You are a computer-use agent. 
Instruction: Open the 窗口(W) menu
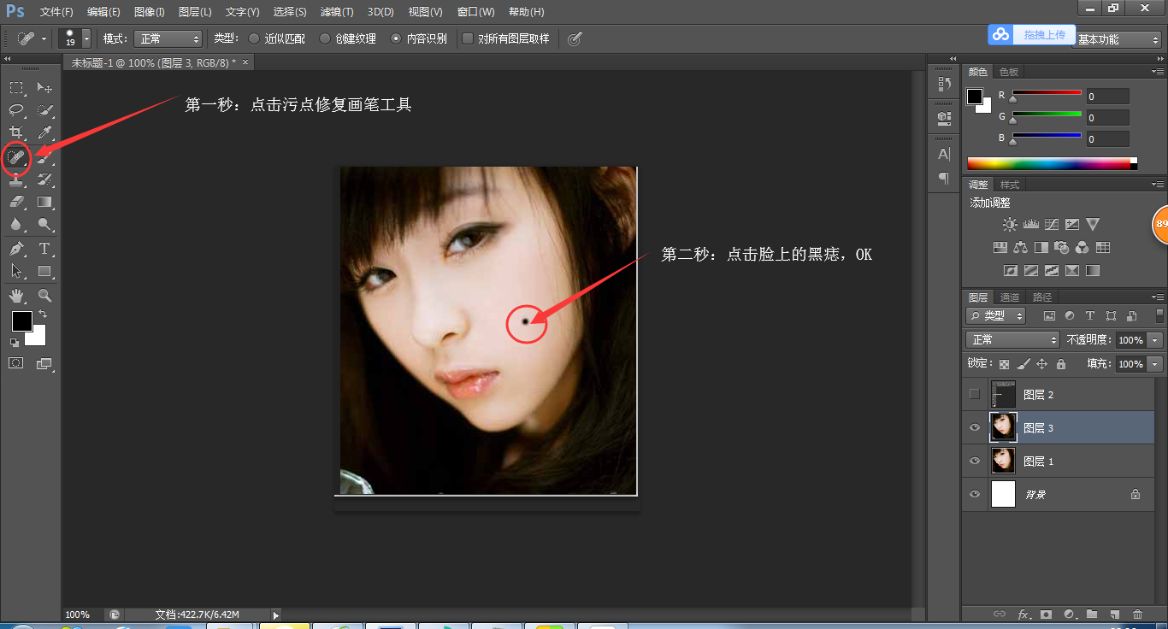click(x=475, y=12)
